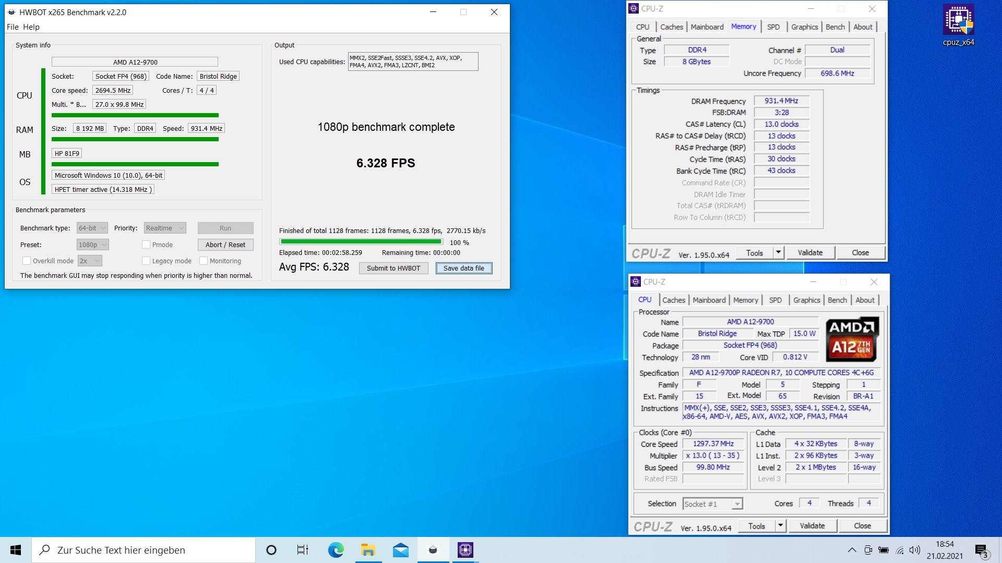Click the AMD A12 7th Gen logo

coord(852,339)
